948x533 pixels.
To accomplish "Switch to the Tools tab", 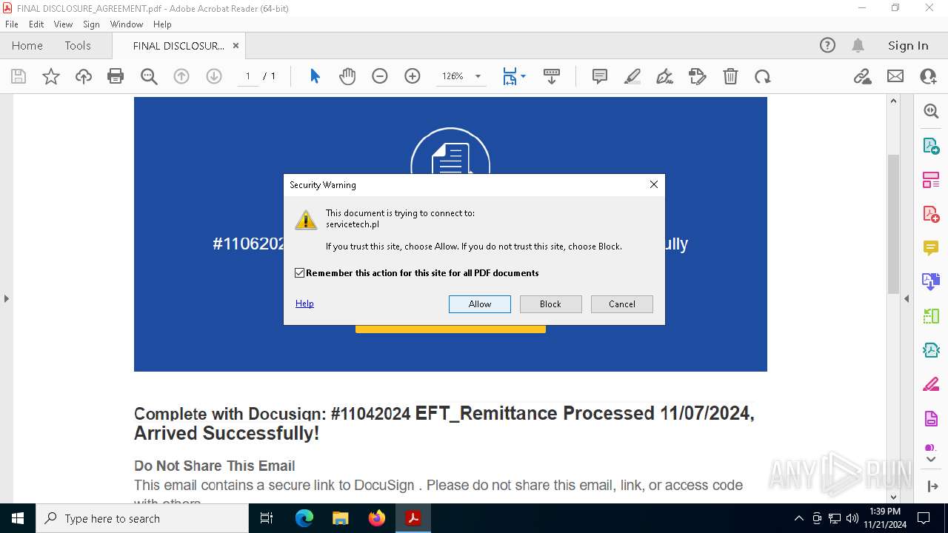I will pos(78,46).
